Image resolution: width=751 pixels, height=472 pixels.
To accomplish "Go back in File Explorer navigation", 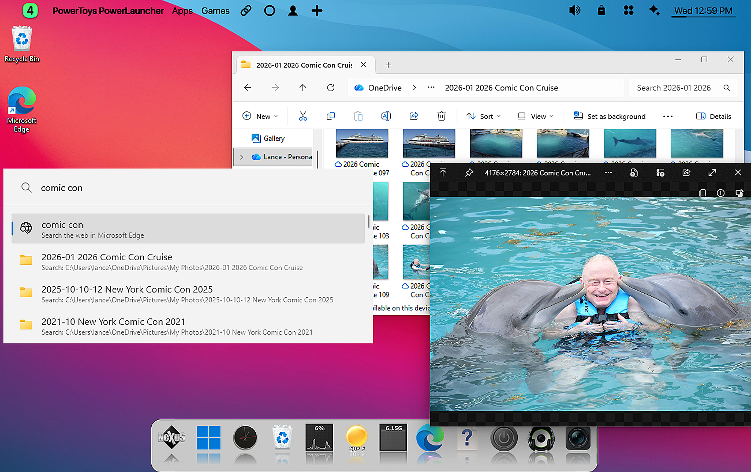I will pos(247,87).
